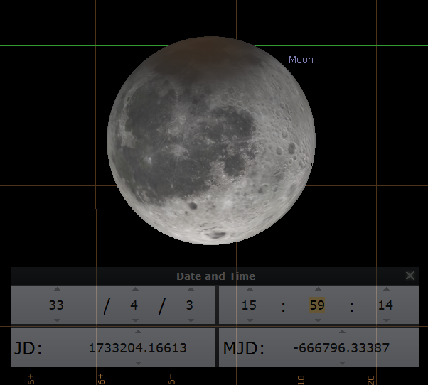
Task: Increase the month value 4
Action: click(135, 288)
